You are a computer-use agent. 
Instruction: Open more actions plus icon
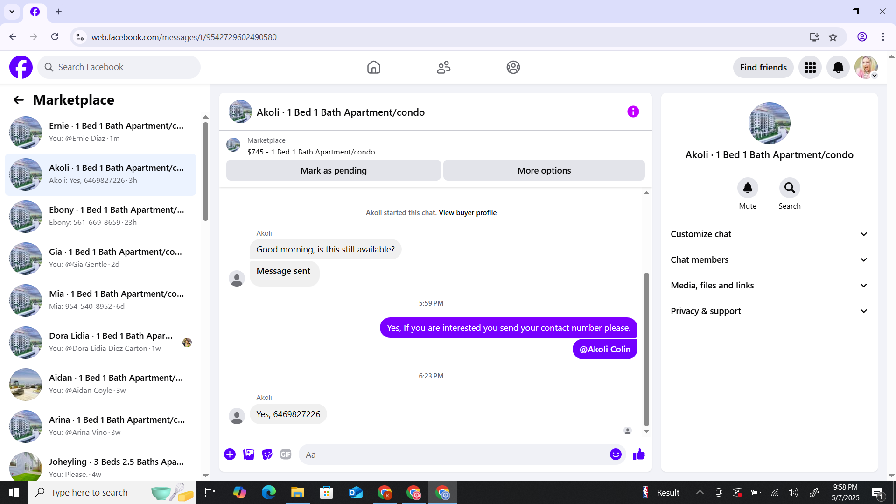(x=230, y=455)
